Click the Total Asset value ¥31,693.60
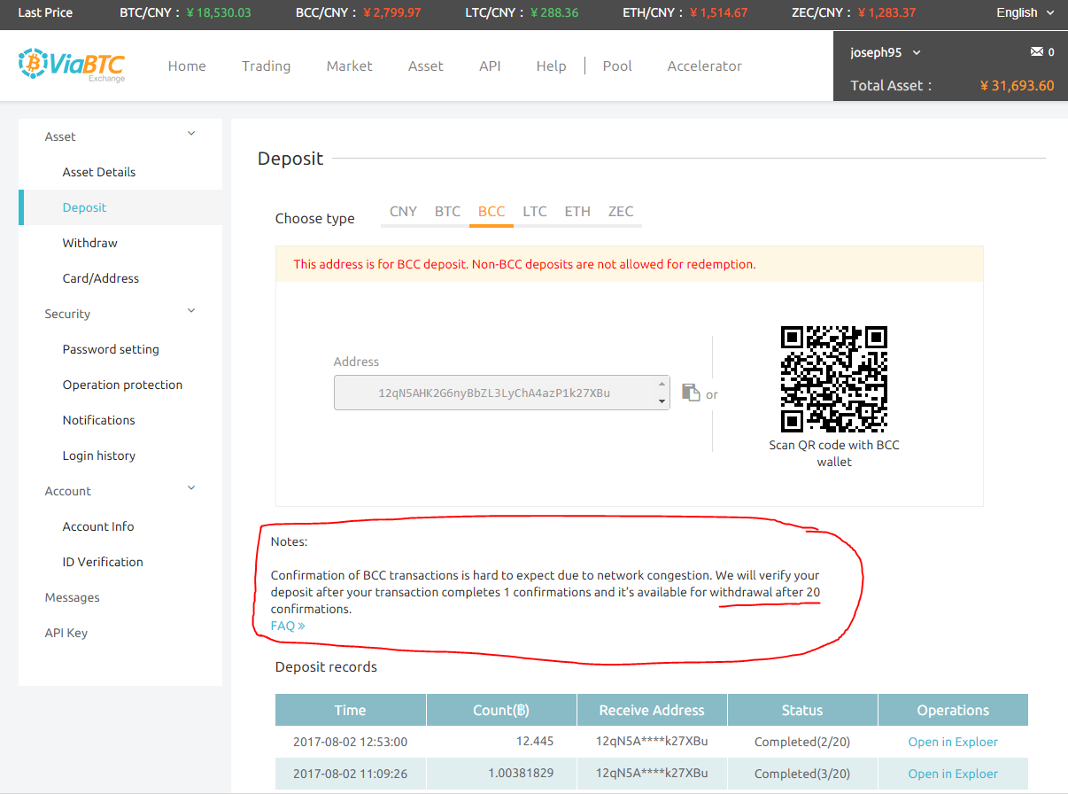Image resolution: width=1068 pixels, height=794 pixels. pos(1017,86)
